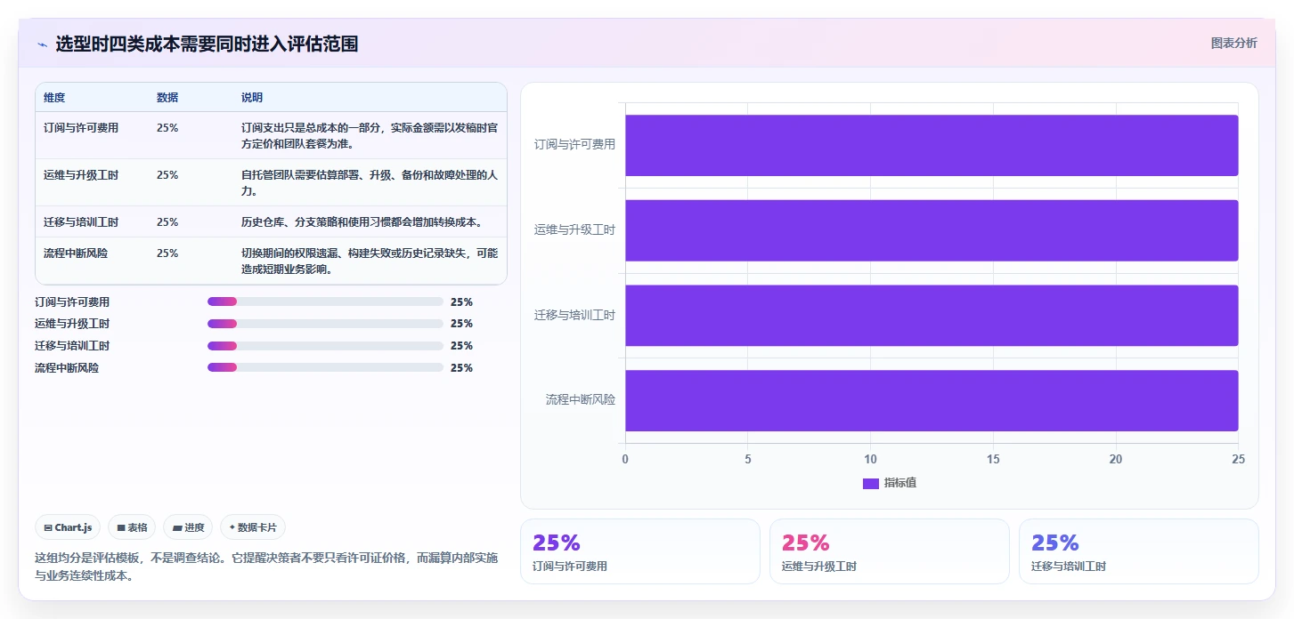This screenshot has height=619, width=1294.
Task: Click the 25% value in the 流程中断风险 table row
Action: (x=167, y=253)
